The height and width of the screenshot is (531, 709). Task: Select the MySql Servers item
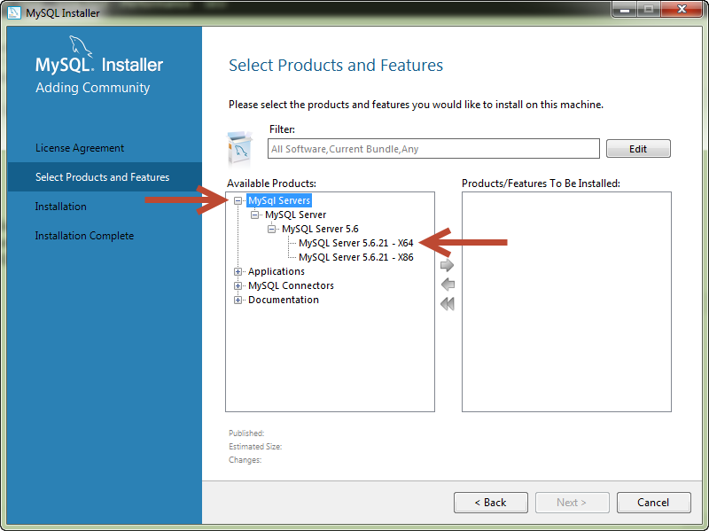(x=279, y=200)
